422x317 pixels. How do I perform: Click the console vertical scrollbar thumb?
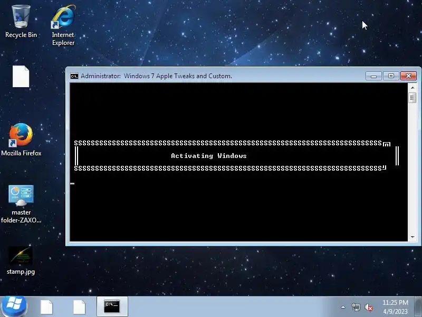tap(413, 98)
